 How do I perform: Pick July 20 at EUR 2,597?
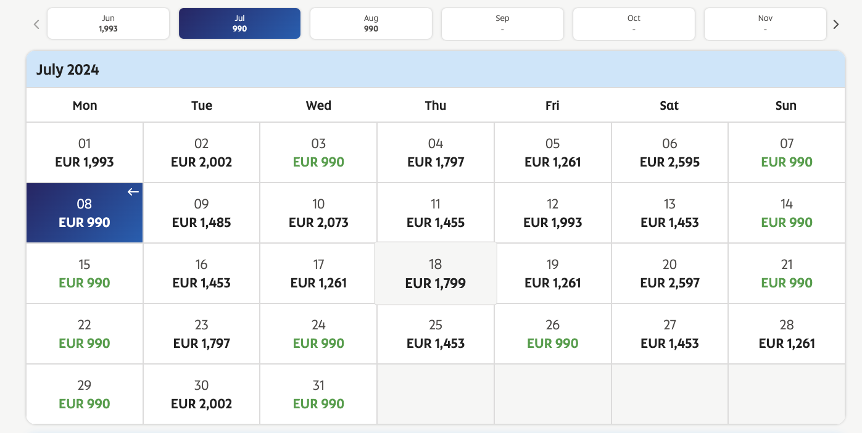click(669, 274)
